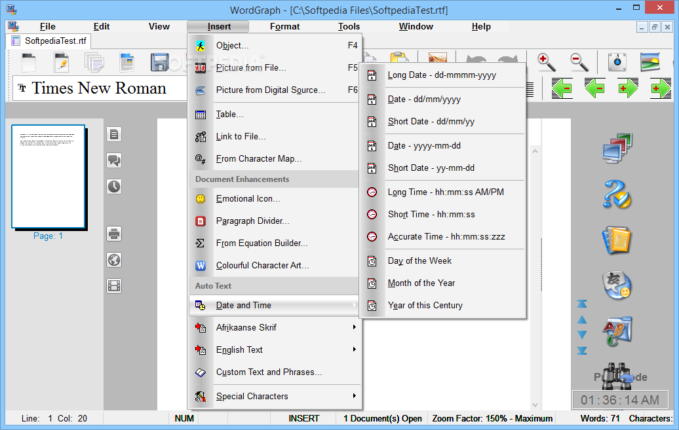Choose Colourful Character Art... entry
Screen dimensions: 679x430
click(x=275, y=266)
